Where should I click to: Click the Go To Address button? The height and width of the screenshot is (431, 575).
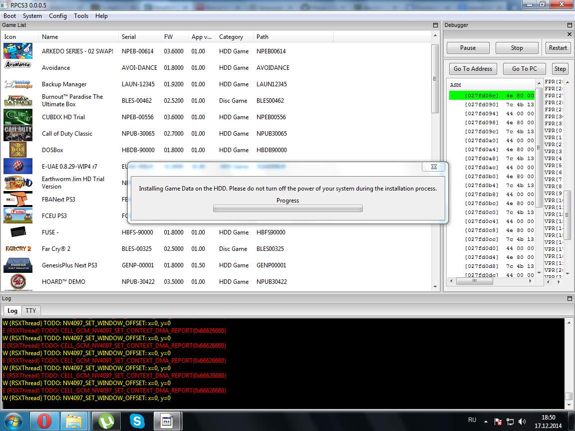coord(473,69)
